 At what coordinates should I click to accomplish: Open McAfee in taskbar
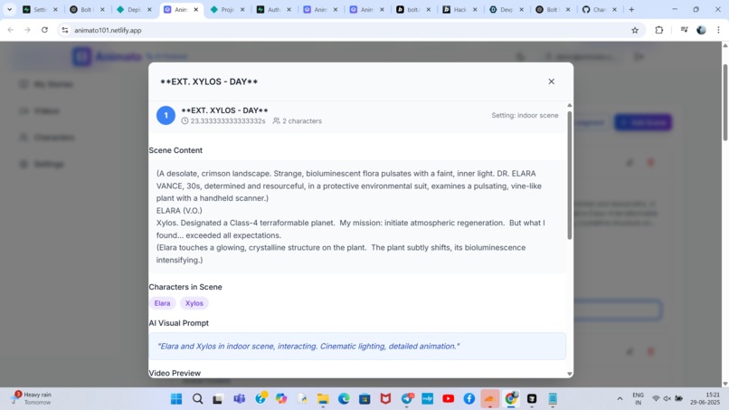point(385,399)
